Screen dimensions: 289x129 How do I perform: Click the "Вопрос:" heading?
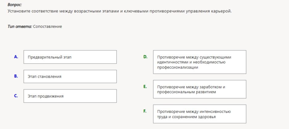coord(14,5)
